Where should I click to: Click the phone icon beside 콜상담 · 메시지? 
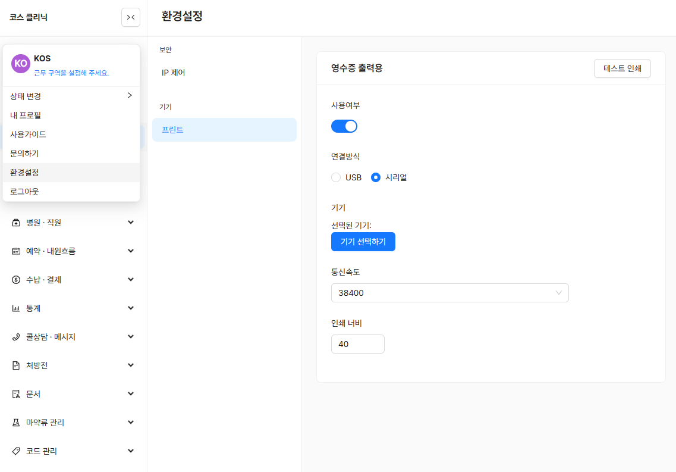[16, 337]
